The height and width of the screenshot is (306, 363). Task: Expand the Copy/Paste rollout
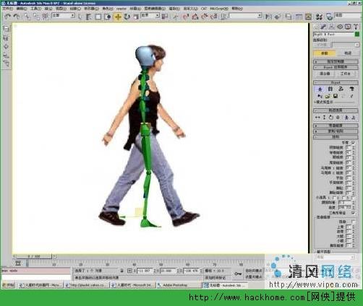tap(336, 131)
